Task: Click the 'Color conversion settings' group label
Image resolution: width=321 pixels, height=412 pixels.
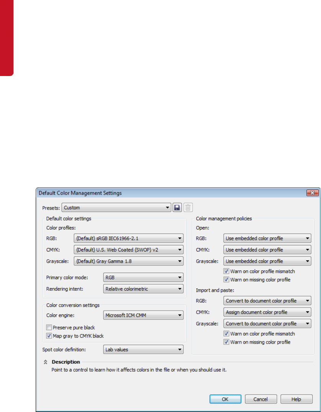Action: click(73, 305)
